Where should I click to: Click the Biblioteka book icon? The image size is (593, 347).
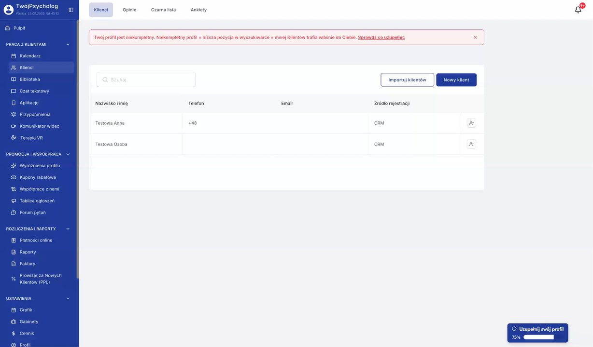(x=14, y=79)
